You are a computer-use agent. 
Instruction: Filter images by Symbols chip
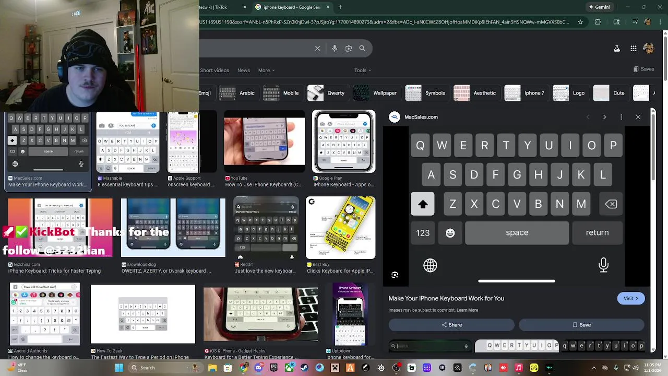[x=426, y=93]
